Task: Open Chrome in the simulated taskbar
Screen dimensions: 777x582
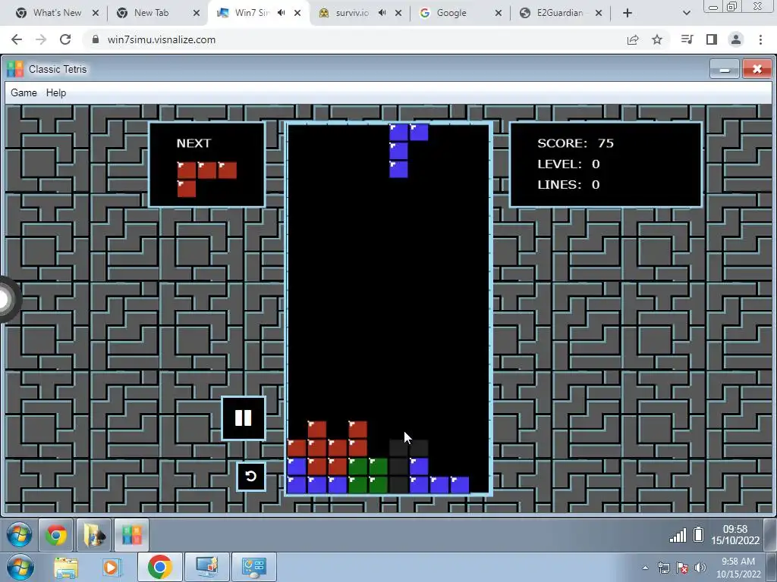Action: [x=56, y=535]
